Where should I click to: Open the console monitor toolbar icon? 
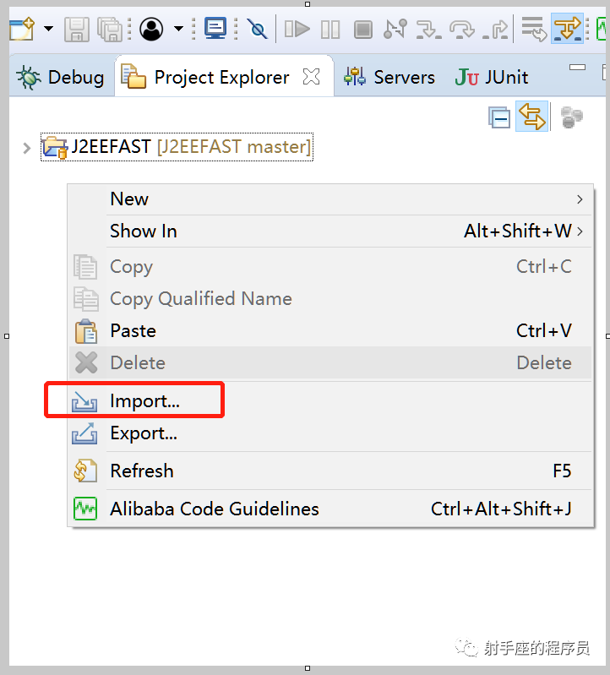(215, 29)
